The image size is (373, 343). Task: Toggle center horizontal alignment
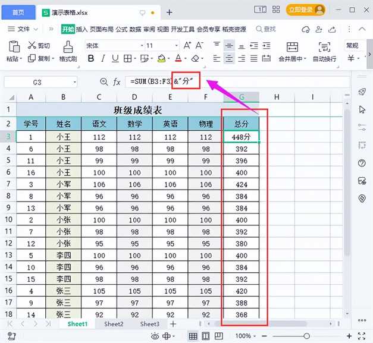(x=229, y=58)
